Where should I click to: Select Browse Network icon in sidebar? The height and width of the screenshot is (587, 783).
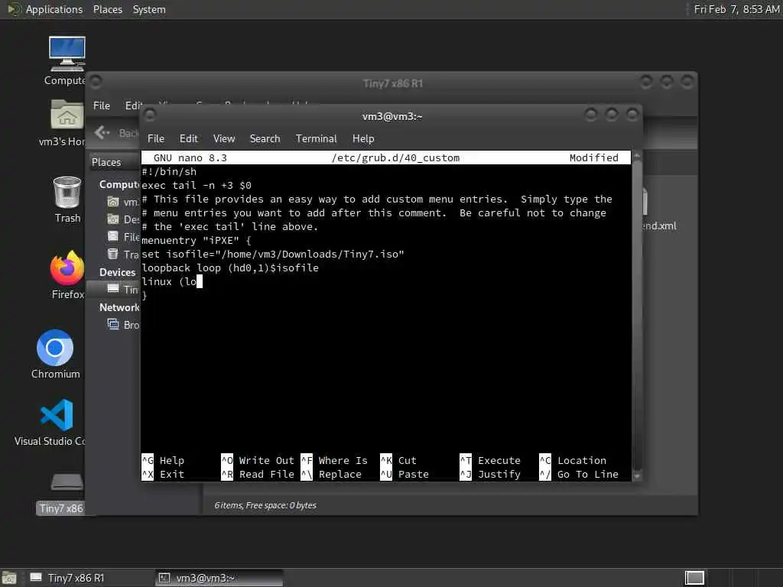coord(113,324)
